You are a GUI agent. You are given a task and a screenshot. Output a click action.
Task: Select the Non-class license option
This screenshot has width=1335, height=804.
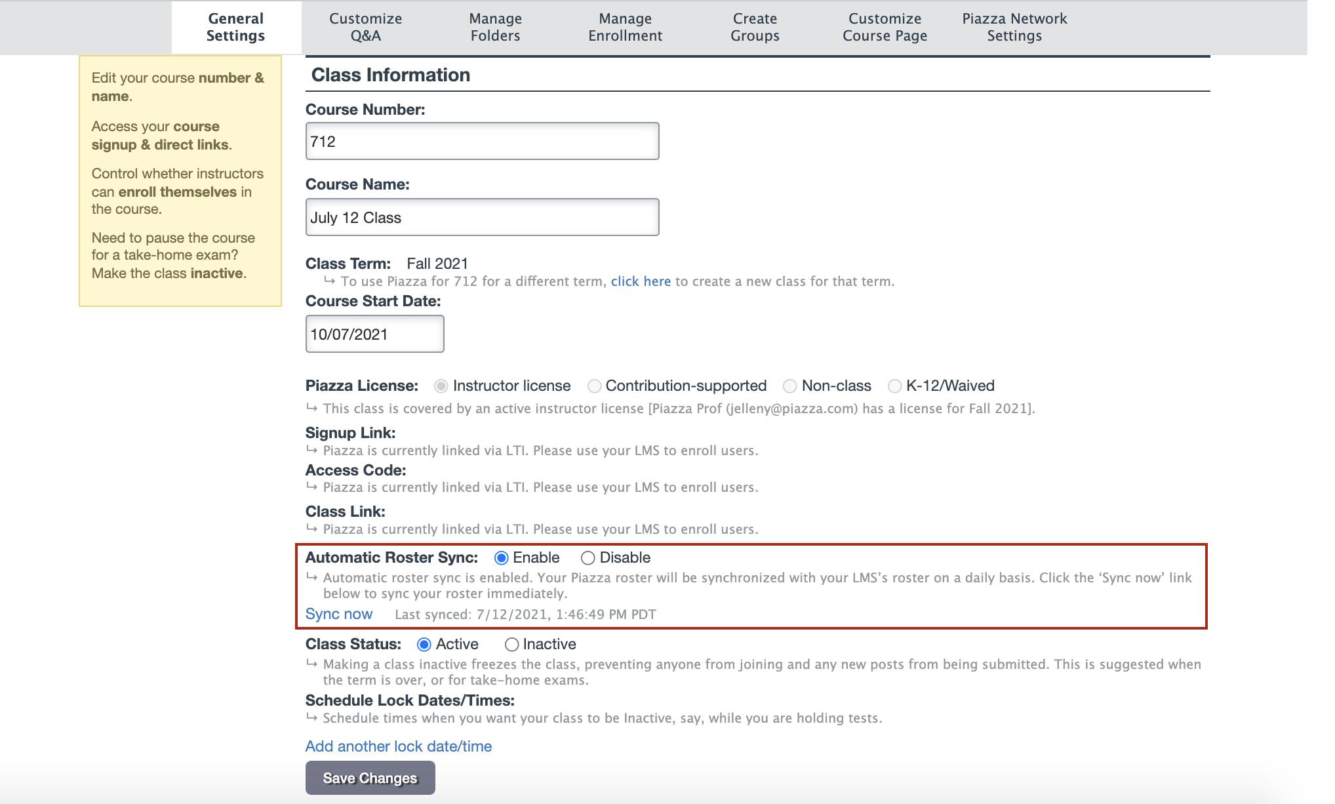(x=790, y=386)
